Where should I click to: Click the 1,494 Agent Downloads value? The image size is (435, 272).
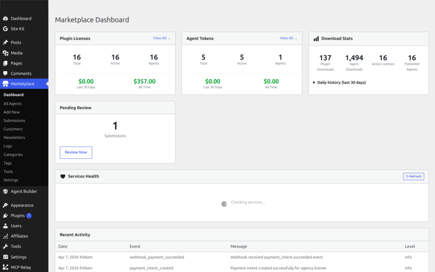click(x=354, y=58)
